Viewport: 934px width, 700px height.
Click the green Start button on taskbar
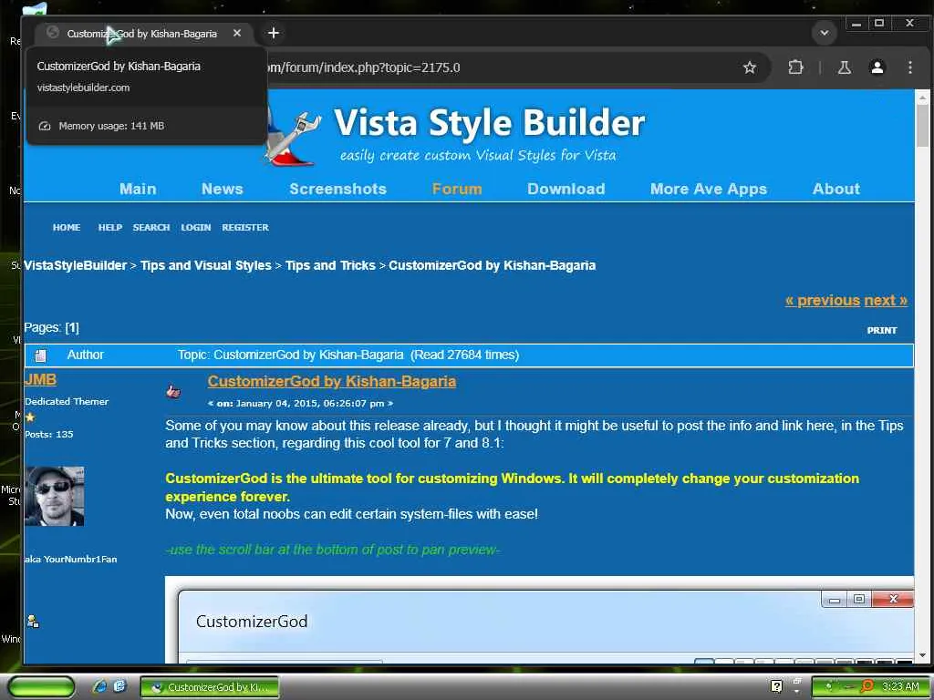[42, 687]
